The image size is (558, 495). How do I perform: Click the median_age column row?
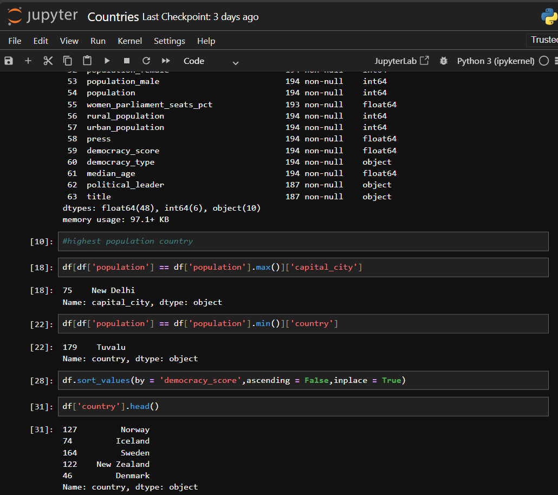(x=232, y=173)
